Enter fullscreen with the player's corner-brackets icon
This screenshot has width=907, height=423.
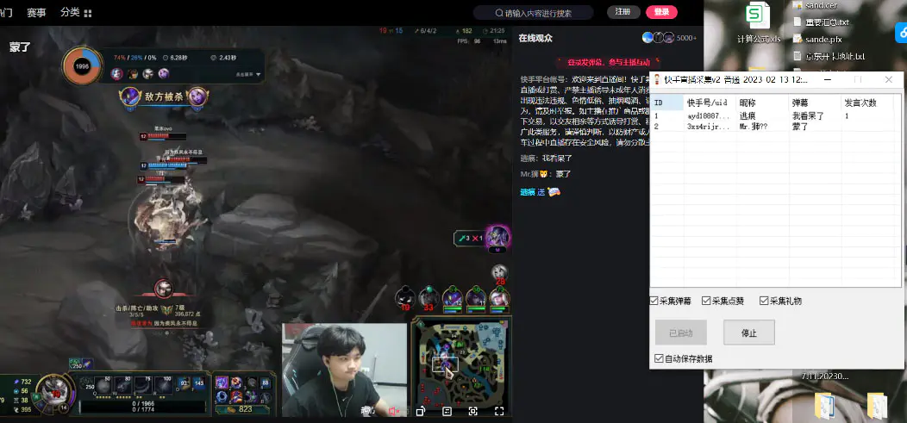pyautogui.click(x=499, y=411)
